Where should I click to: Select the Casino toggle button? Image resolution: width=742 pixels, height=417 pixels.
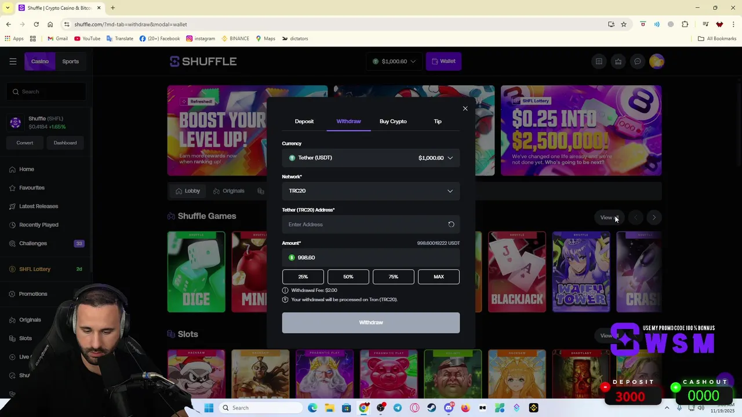(40, 61)
